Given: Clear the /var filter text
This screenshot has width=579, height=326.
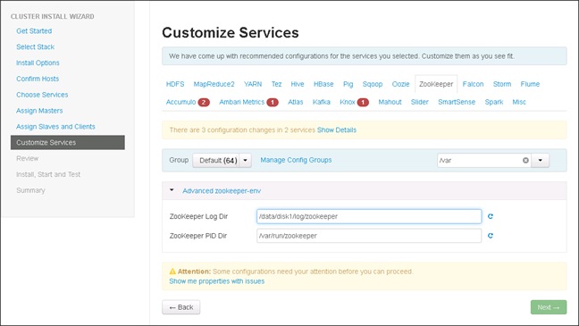Looking at the screenshot, I should coord(525,160).
